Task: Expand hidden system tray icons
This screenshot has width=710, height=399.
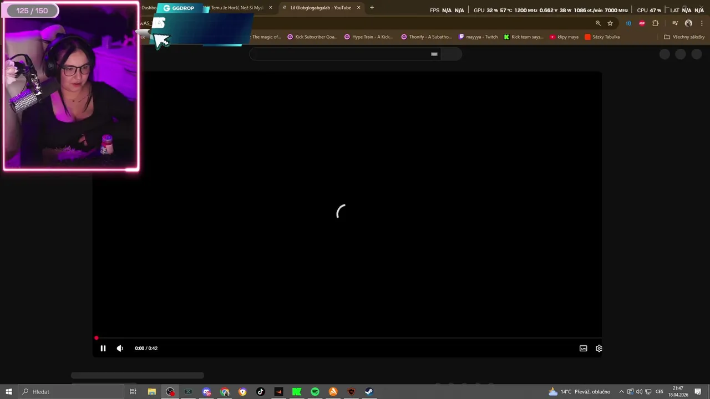Action: point(621,391)
